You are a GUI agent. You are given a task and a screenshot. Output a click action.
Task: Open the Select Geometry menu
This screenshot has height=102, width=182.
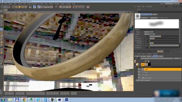32,4
